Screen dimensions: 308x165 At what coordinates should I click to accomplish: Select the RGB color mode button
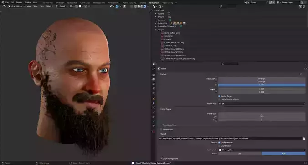284,154
